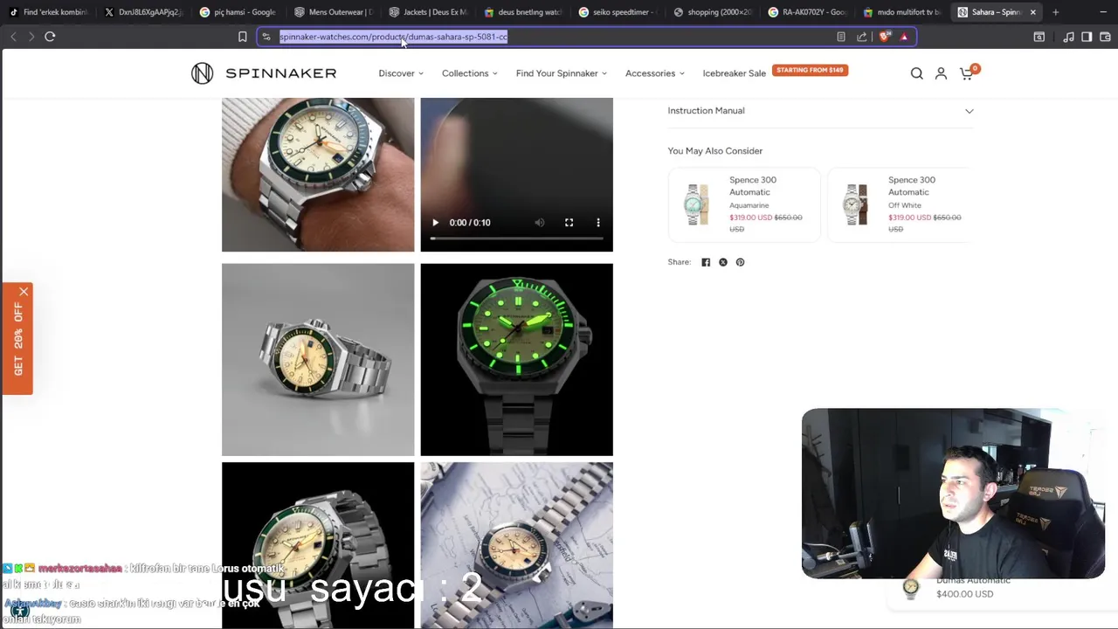Toggle reader mode icon
1118x629 pixels.
point(840,37)
